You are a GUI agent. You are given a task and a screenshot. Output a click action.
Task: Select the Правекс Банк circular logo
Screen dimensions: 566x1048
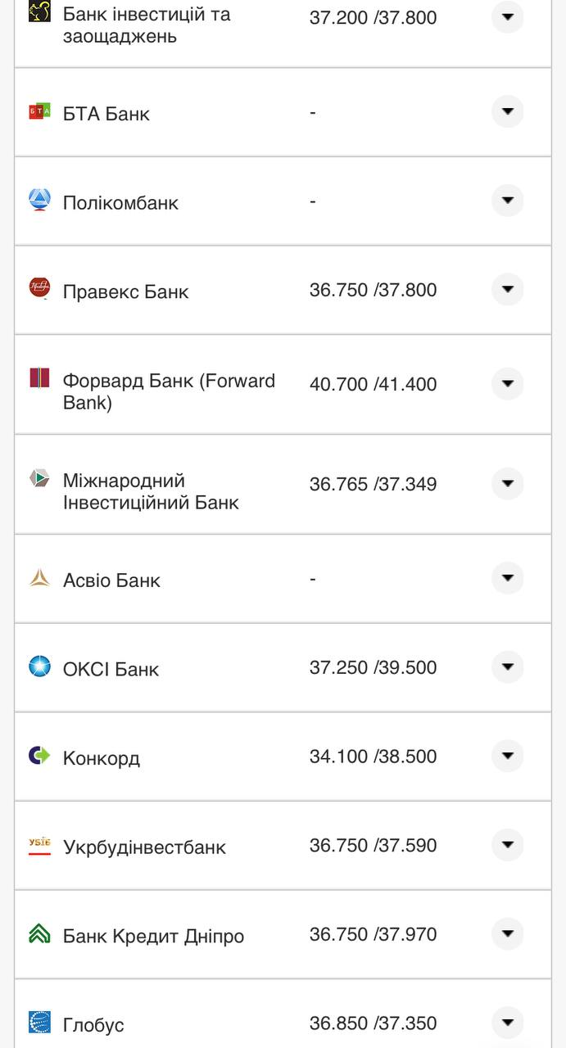pyautogui.click(x=37, y=289)
